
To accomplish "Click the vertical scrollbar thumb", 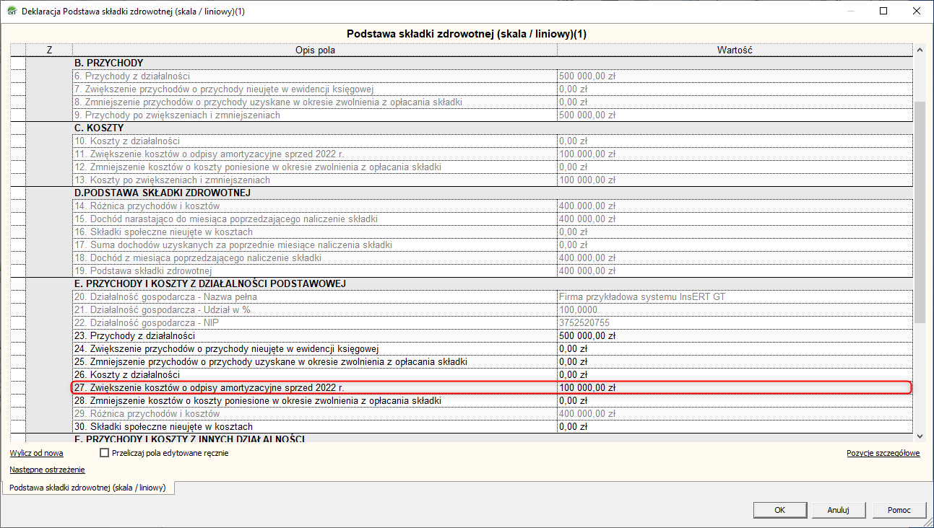I will pyautogui.click(x=920, y=212).
